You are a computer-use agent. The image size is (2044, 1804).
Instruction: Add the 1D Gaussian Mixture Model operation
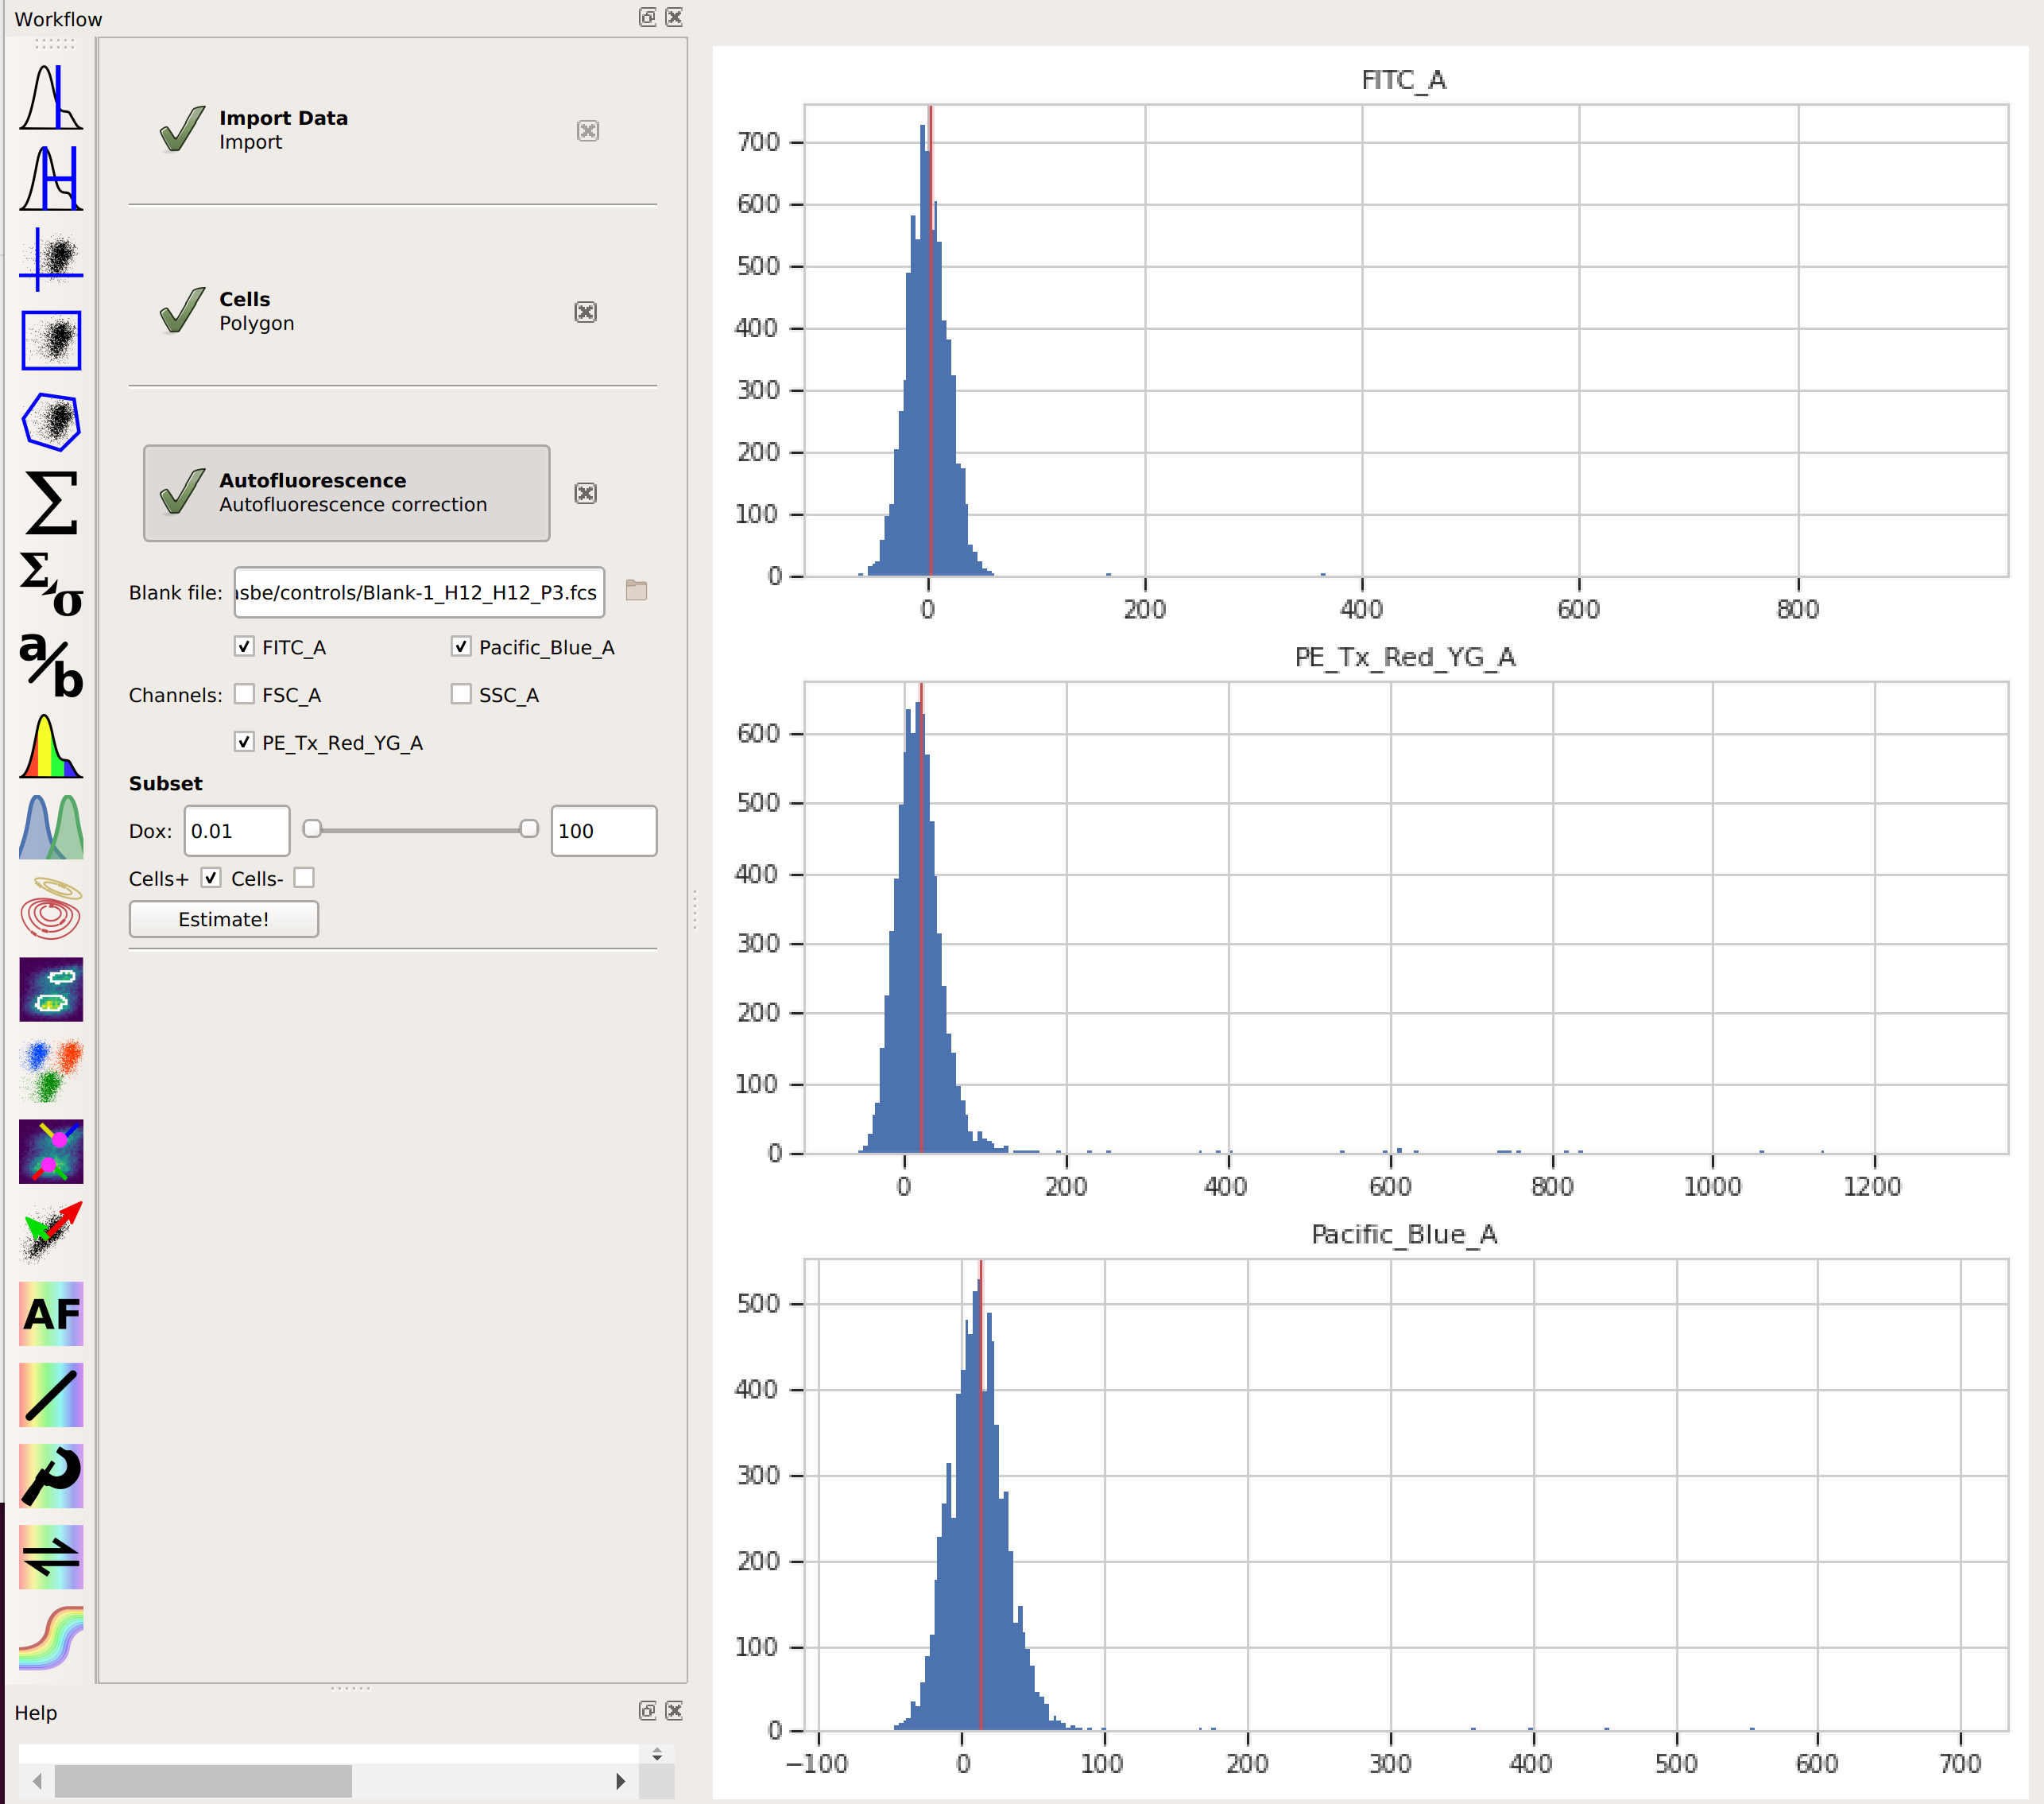pos(51,828)
